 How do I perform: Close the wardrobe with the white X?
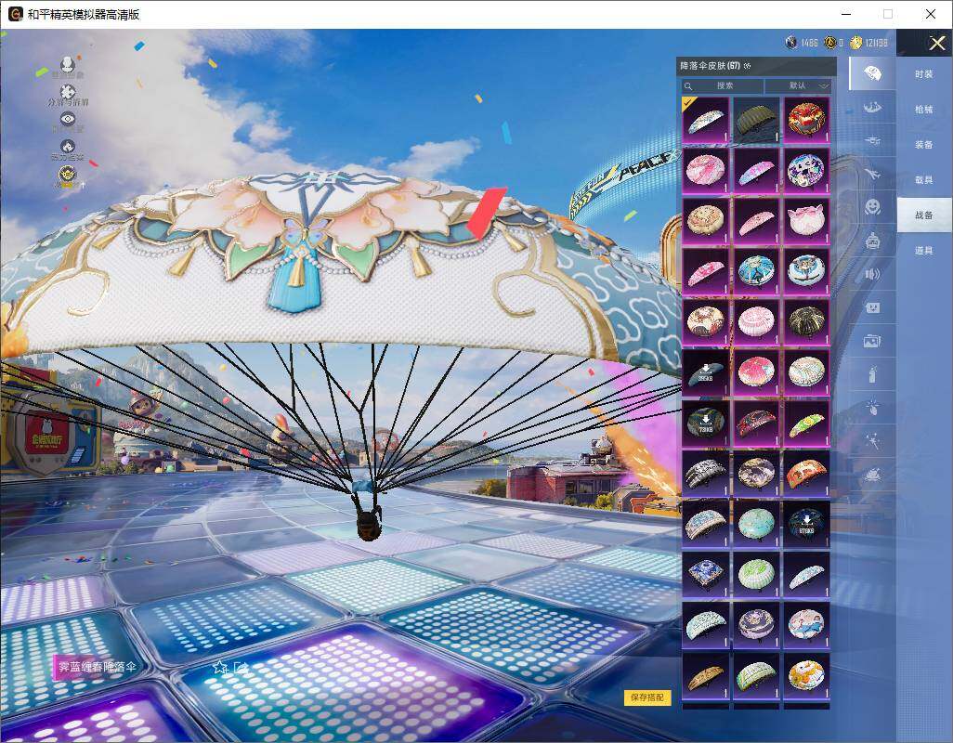[936, 43]
